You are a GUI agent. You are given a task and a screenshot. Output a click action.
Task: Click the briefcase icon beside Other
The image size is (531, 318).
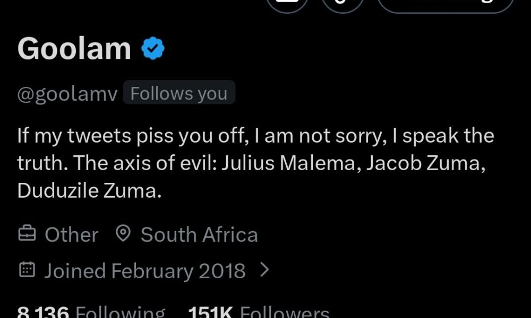click(x=27, y=234)
